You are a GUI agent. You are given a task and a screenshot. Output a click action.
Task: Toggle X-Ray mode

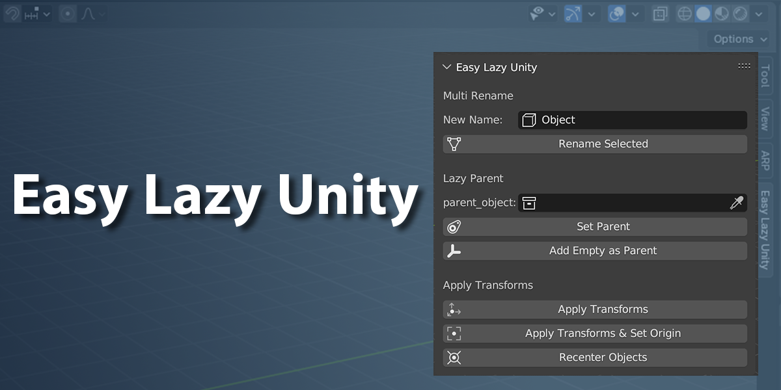pyautogui.click(x=660, y=14)
